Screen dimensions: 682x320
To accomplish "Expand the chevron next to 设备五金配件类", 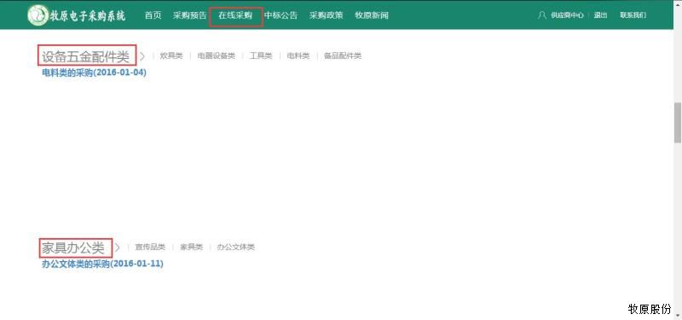I will point(142,55).
